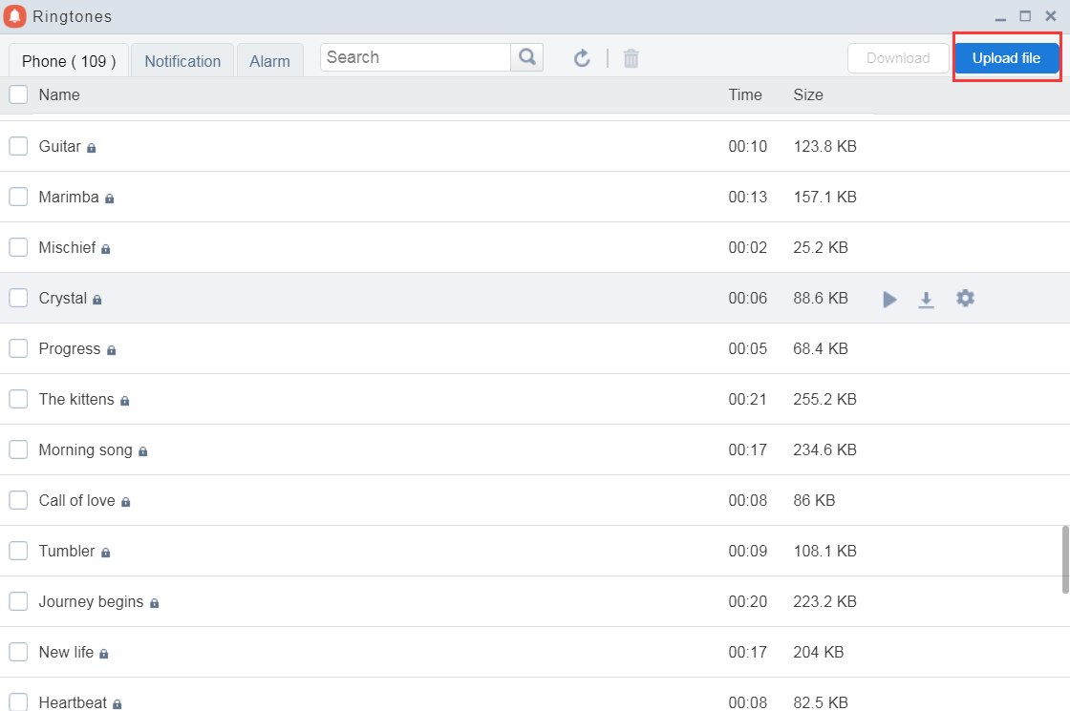Click the 00:02 duration of Mischief

[x=747, y=247]
